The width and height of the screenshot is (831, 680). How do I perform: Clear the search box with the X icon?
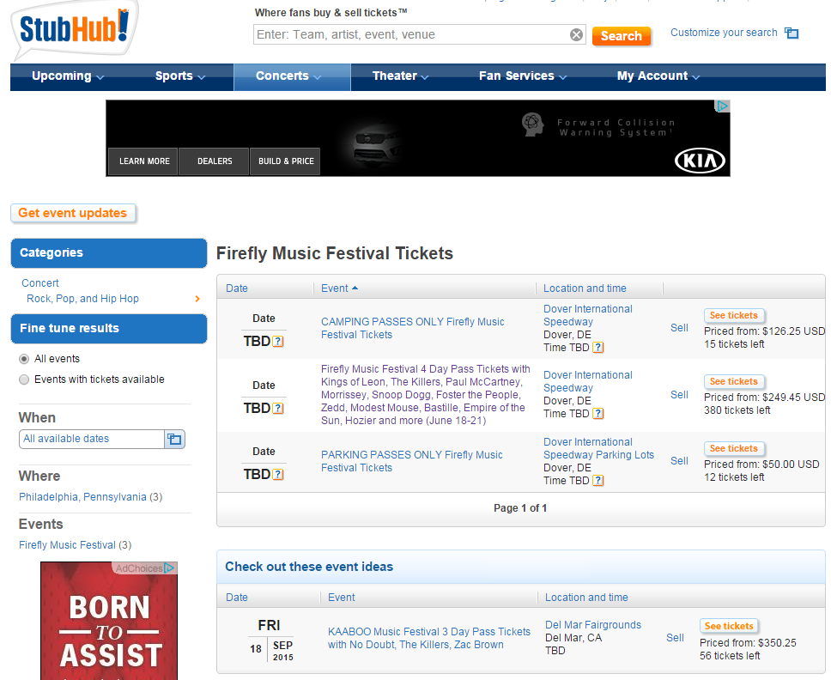pyautogui.click(x=576, y=35)
